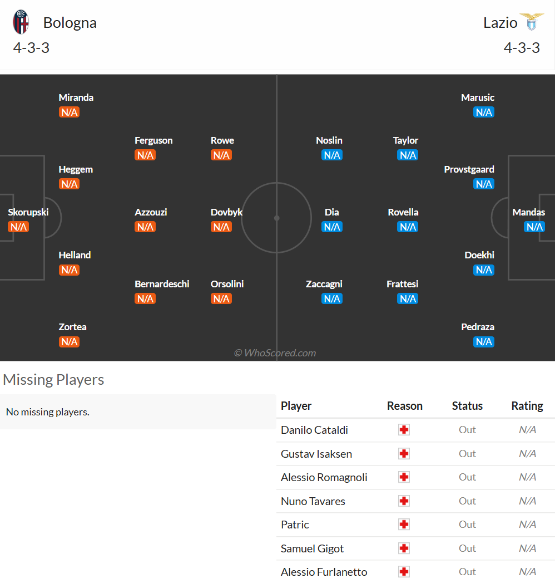The width and height of the screenshot is (555, 583).
Task: Click Mandas' blue N/A rating badge
Action: click(534, 227)
